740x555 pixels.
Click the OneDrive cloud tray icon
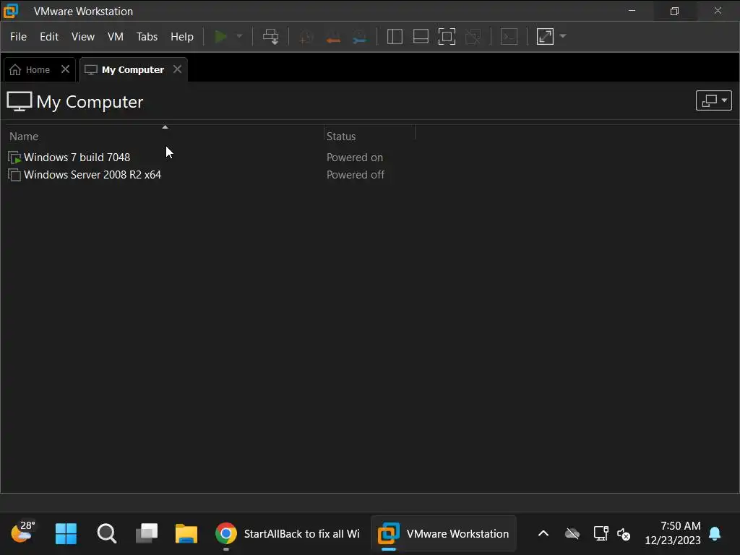click(x=572, y=534)
